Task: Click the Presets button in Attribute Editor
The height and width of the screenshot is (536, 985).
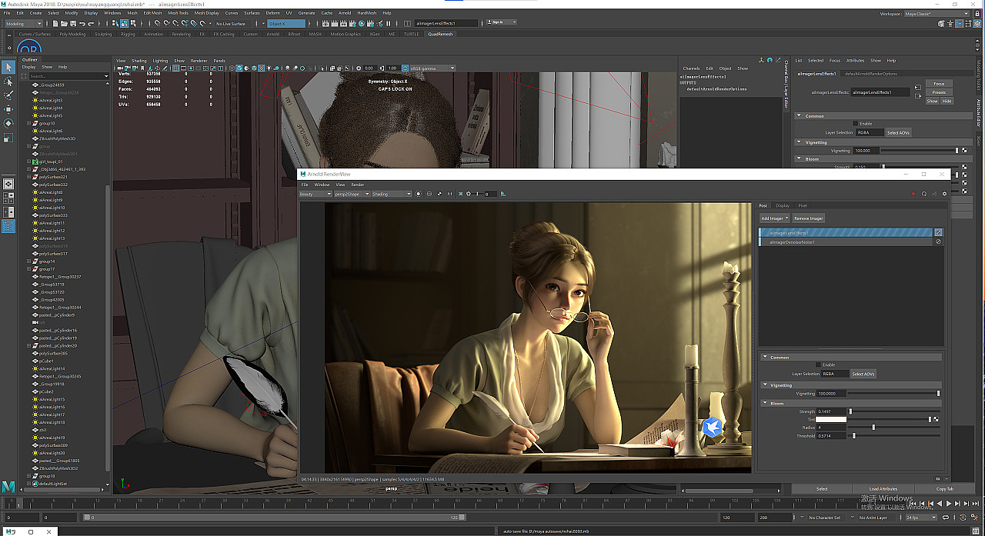Action: point(939,92)
